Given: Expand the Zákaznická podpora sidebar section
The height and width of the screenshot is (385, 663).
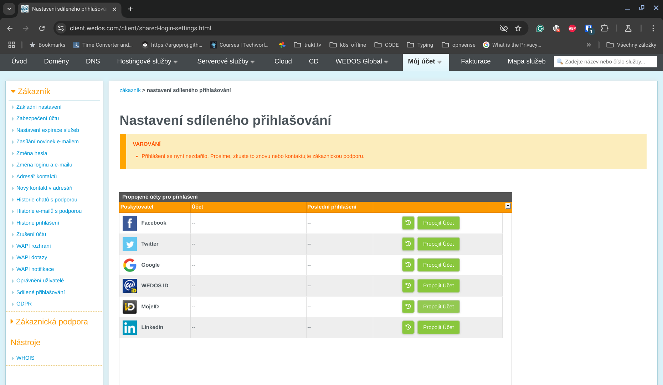Looking at the screenshot, I should click(52, 322).
